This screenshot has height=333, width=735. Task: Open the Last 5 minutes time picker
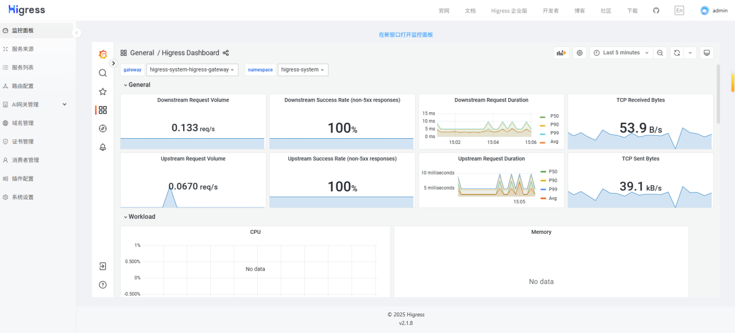pyautogui.click(x=621, y=53)
